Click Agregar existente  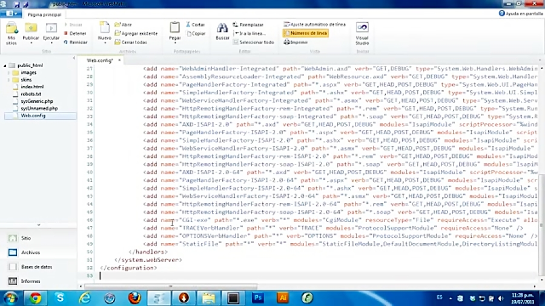136,33
